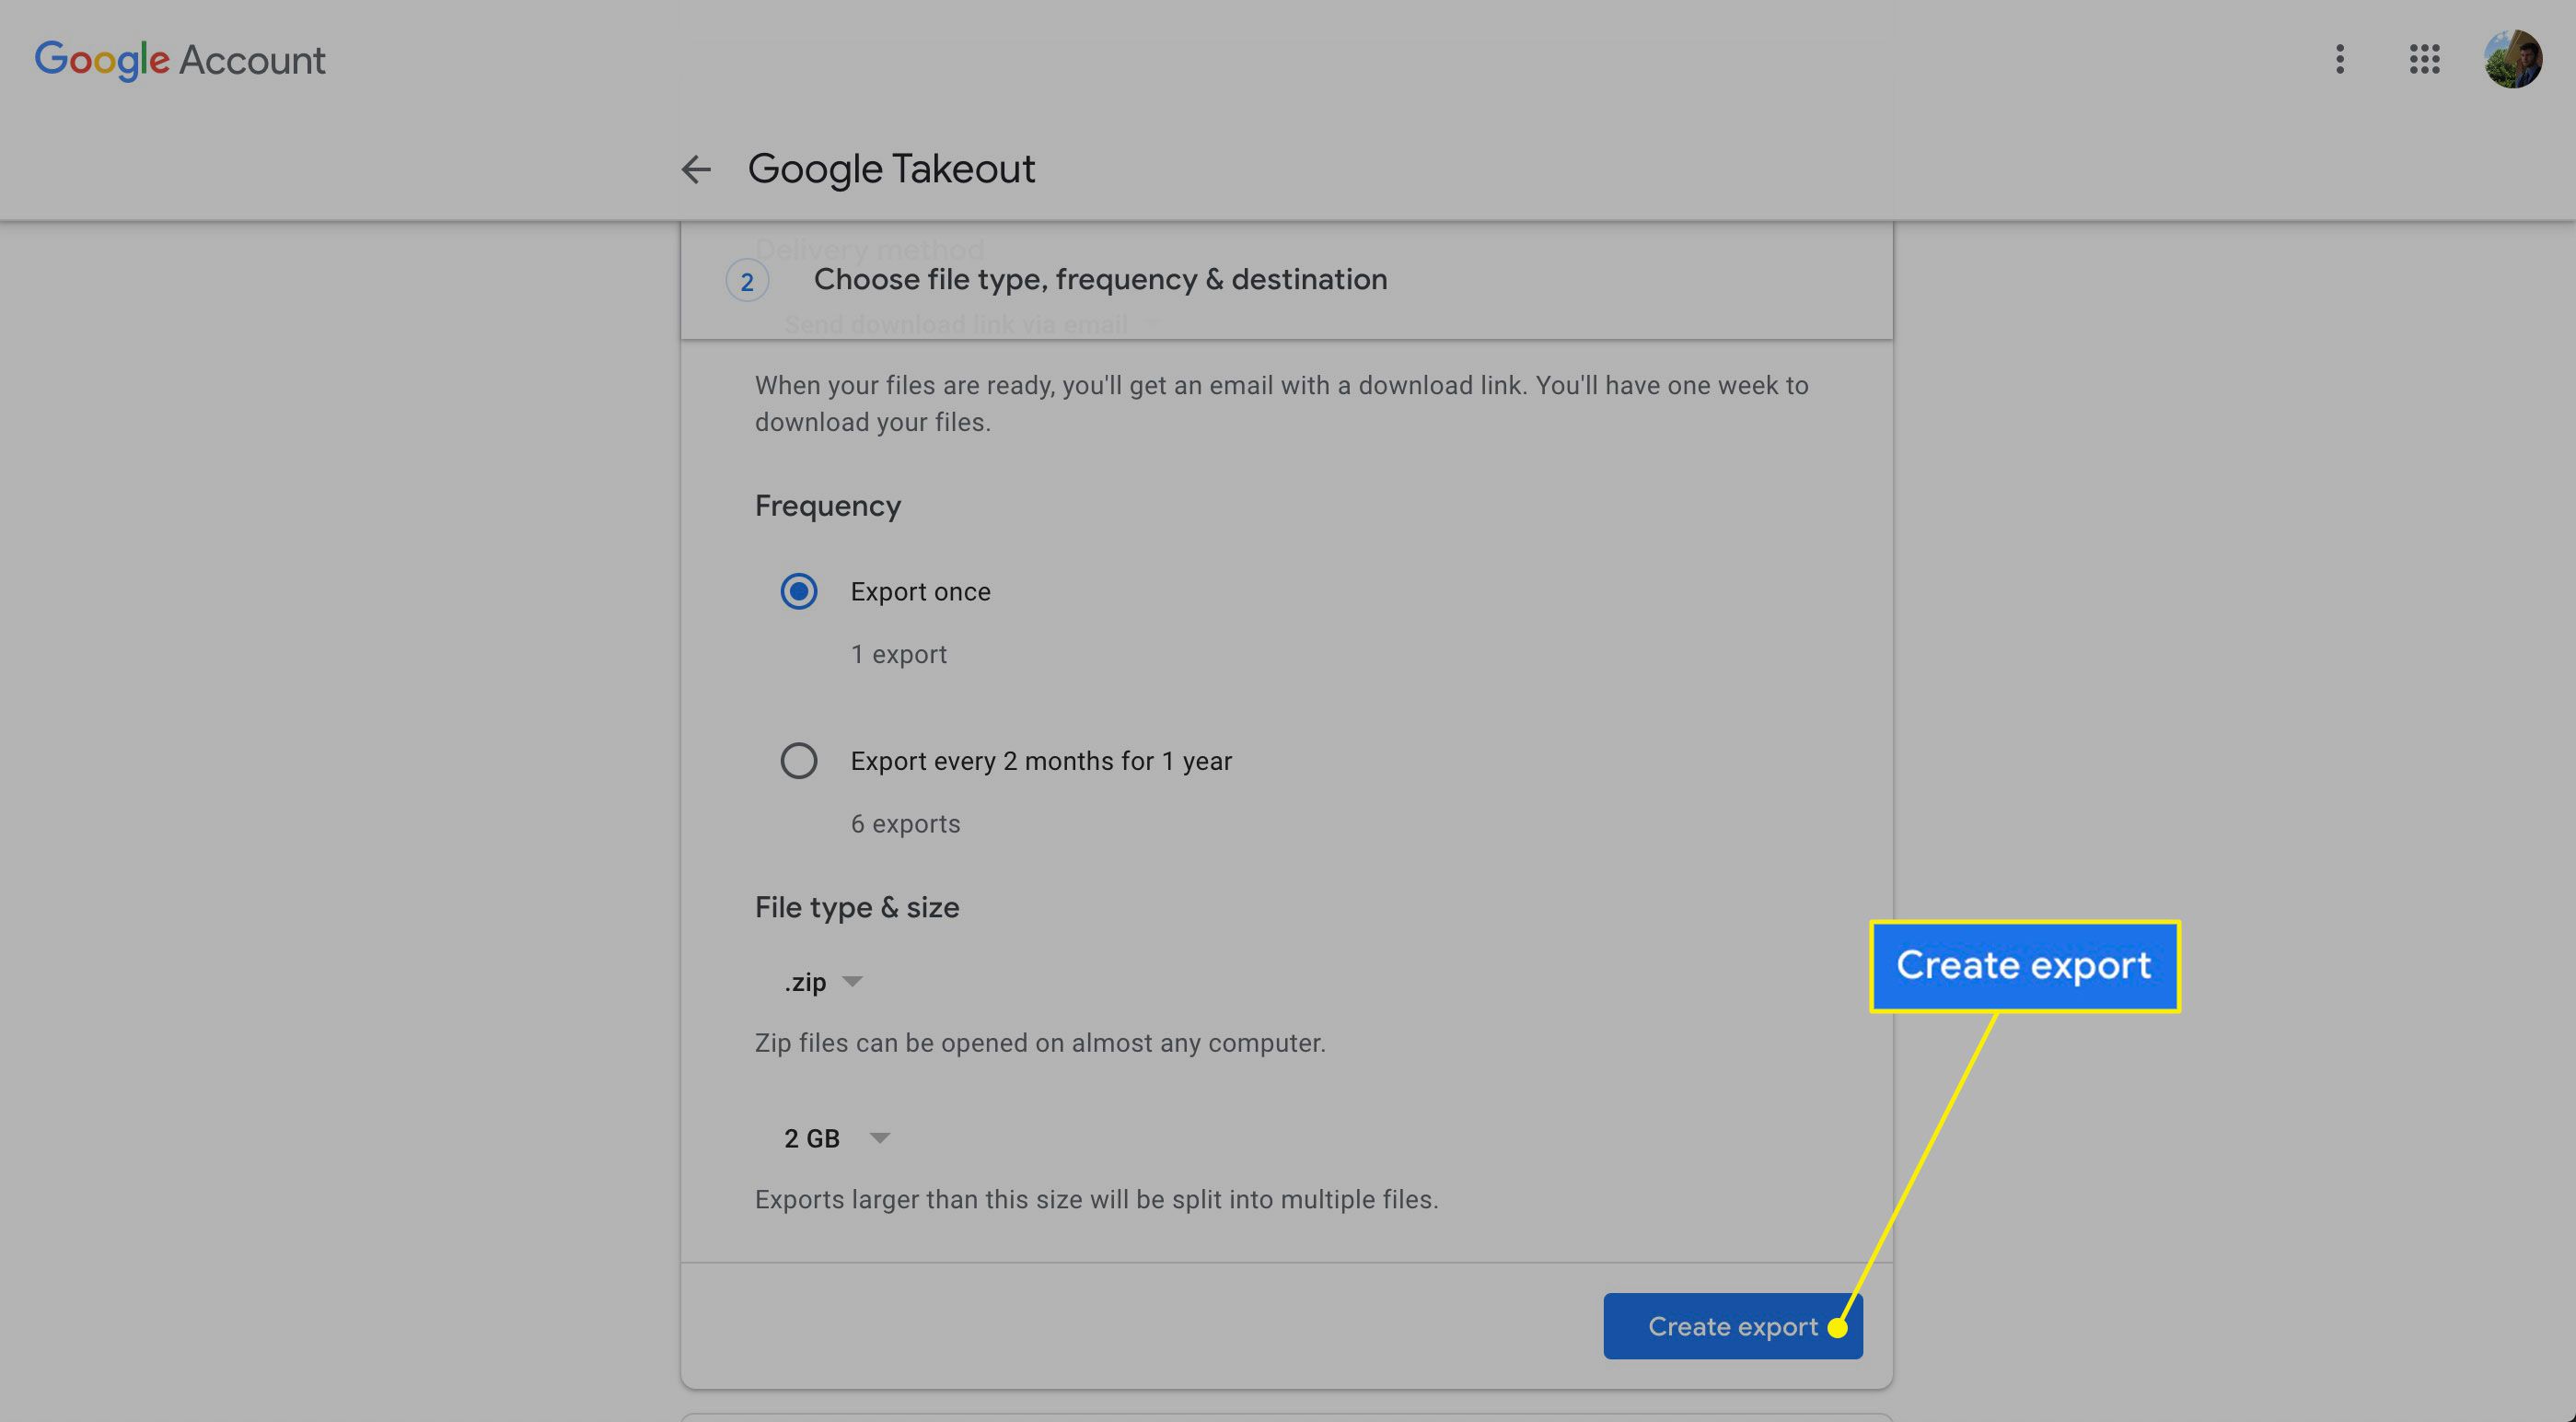Click the Export once radio button dropdown arrow
The image size is (2576, 1422).
pos(798,590)
